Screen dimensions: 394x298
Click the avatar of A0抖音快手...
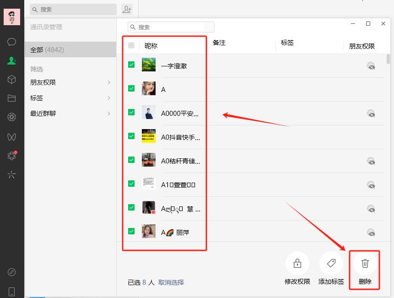pos(149,136)
